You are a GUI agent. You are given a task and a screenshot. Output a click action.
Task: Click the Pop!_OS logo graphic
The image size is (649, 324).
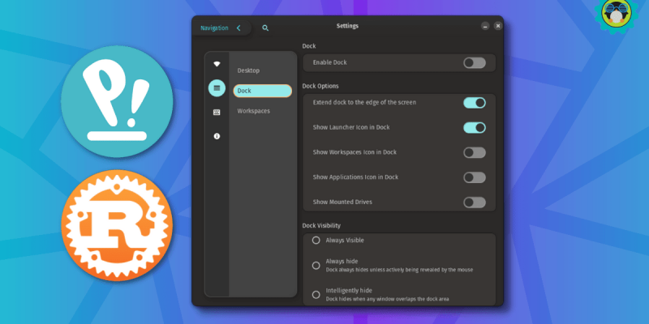(117, 102)
